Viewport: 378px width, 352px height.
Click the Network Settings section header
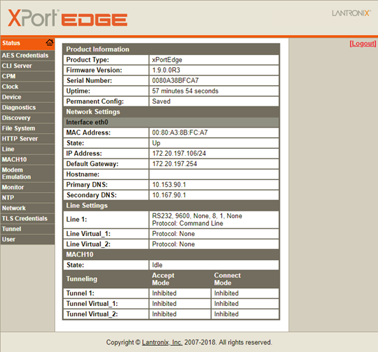(171, 112)
